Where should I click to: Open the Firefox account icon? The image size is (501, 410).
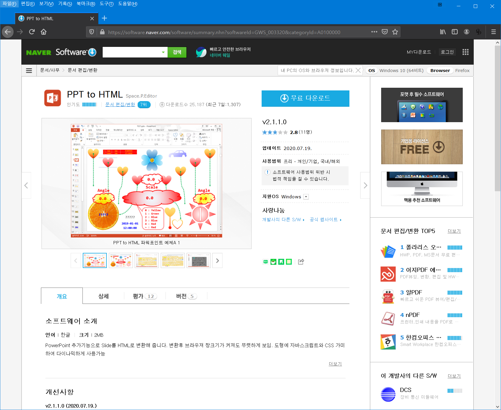pyautogui.click(x=467, y=32)
